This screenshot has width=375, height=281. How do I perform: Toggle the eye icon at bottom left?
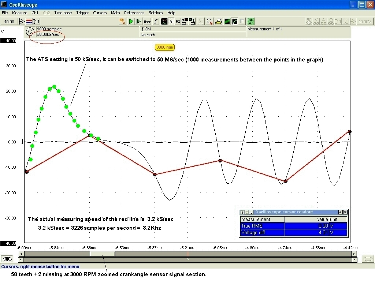point(7,259)
